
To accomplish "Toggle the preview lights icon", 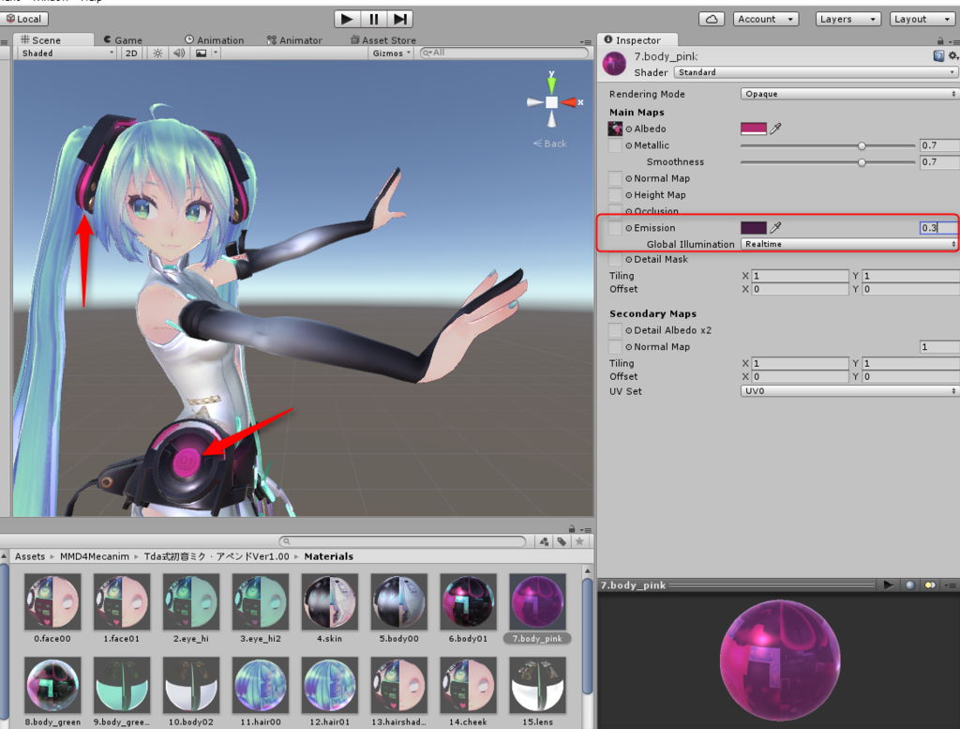I will pos(930,585).
